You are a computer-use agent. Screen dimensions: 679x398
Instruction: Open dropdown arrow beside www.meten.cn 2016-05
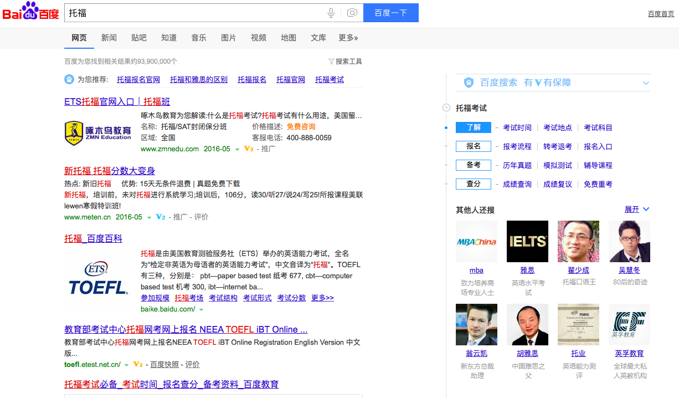click(149, 217)
